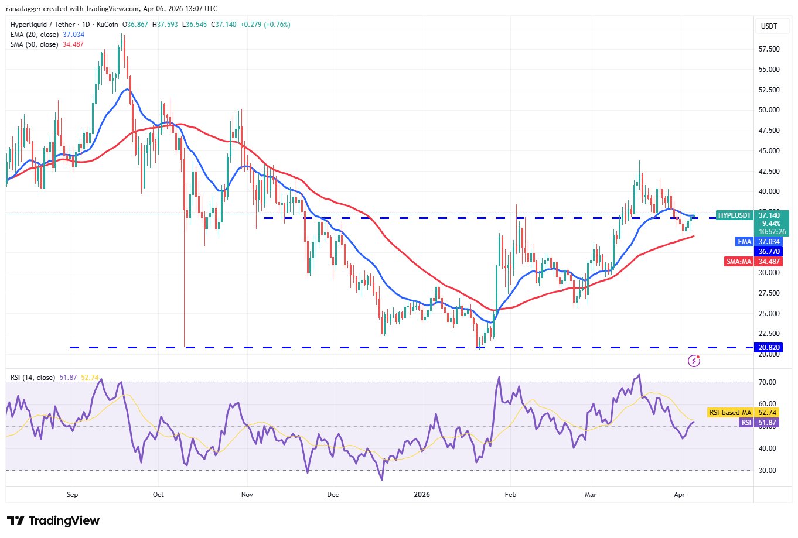Click the red SMA:MA 34.487 axis tag
This screenshot has width=798, height=538.
739,262
